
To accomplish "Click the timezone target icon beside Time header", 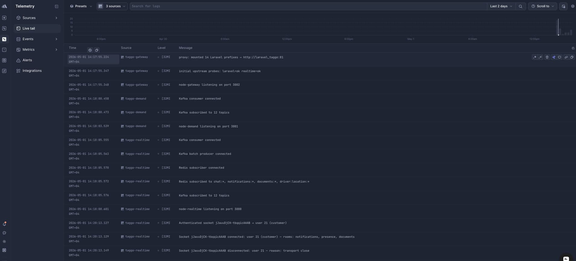I will point(90,50).
